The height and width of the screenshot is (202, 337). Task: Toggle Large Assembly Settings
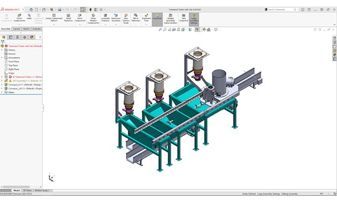tap(194, 19)
